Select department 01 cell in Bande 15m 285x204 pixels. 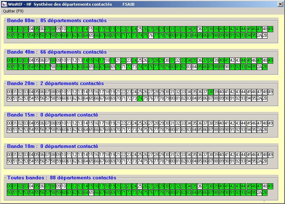15,123
